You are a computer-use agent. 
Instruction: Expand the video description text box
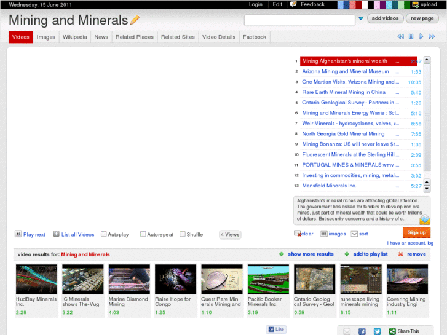pos(425,219)
